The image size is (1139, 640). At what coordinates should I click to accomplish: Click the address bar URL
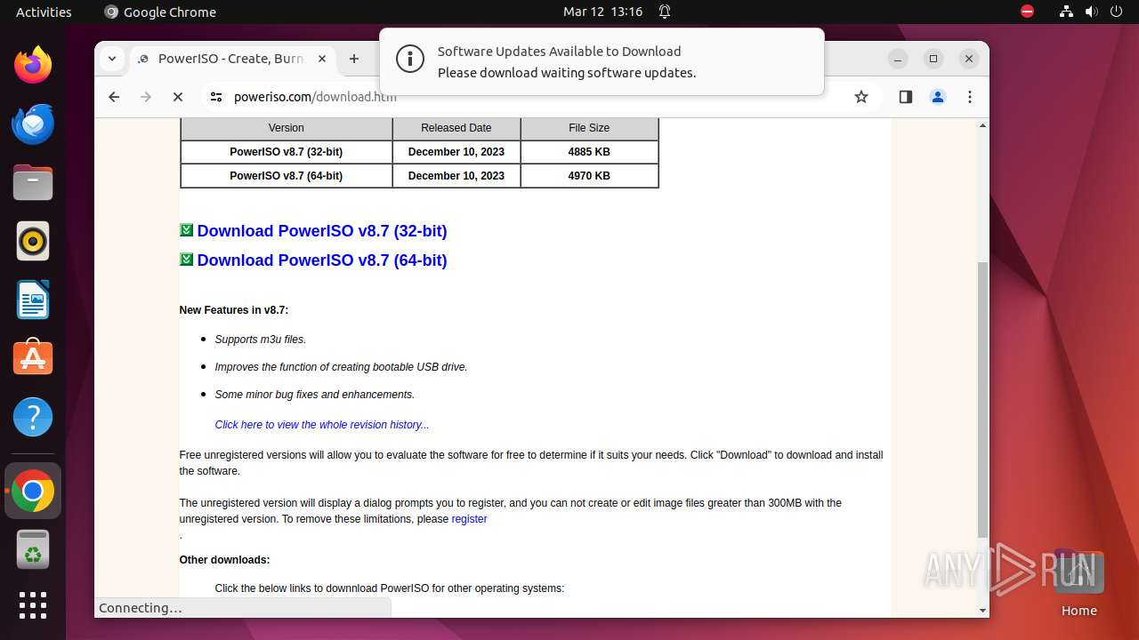315,97
